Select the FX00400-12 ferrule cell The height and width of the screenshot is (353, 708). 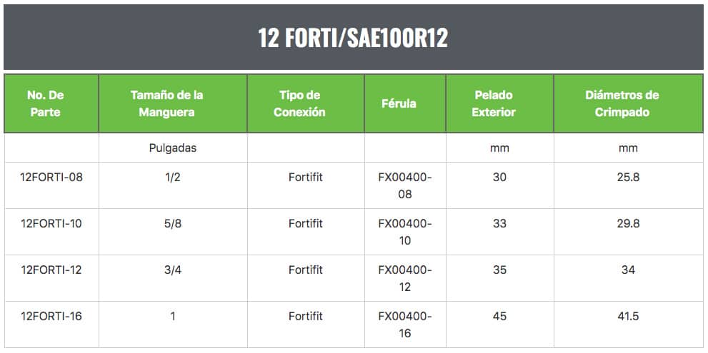tap(405, 278)
